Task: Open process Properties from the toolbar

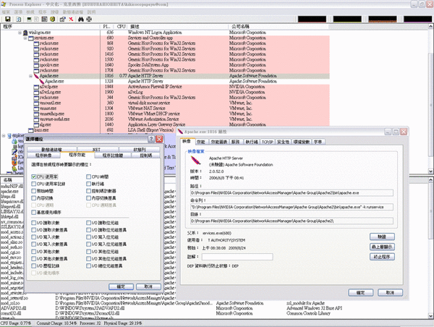Action: point(62,19)
